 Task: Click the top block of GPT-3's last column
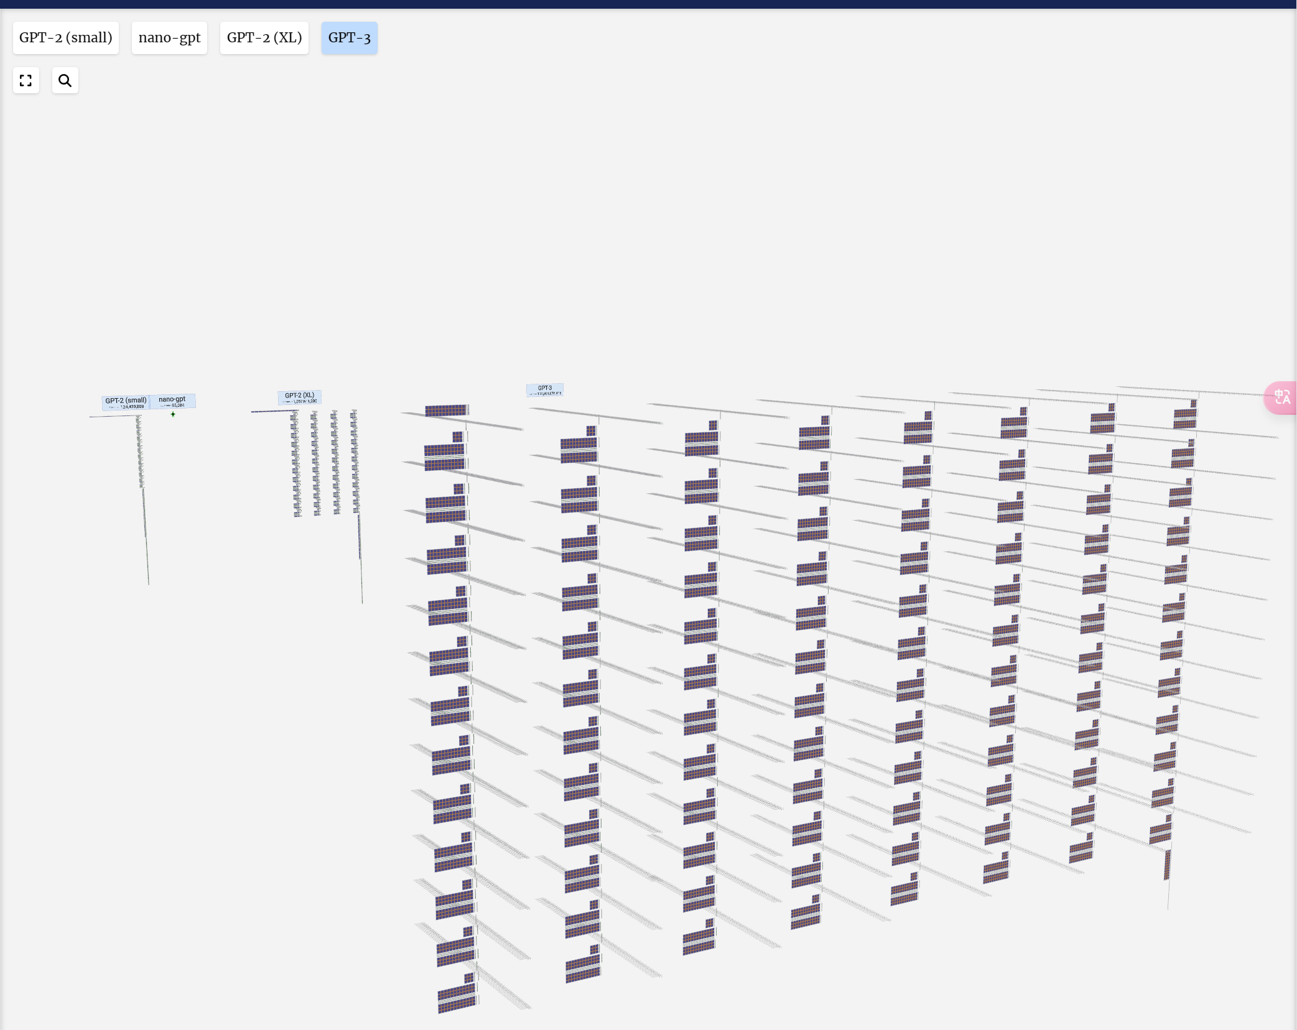pyautogui.click(x=1184, y=417)
